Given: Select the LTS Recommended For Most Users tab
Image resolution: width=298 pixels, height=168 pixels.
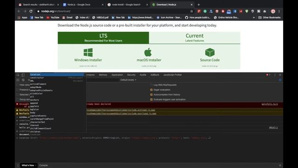Looking at the screenshot, I should pyautogui.click(x=103, y=38).
